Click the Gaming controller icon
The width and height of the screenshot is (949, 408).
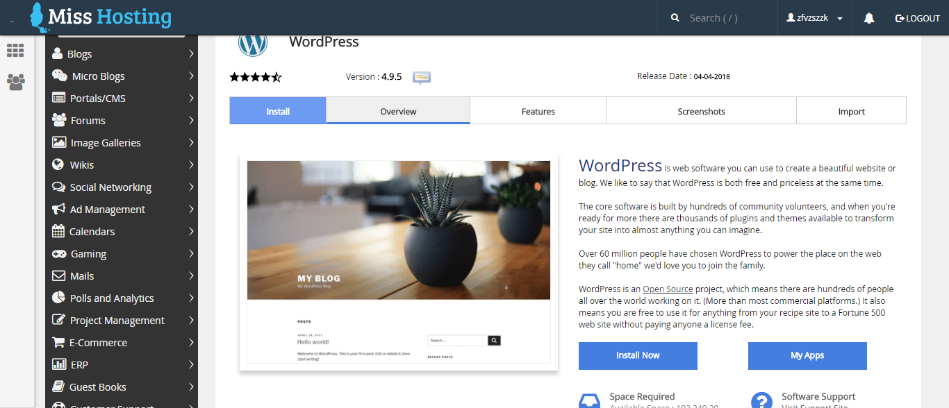pyautogui.click(x=59, y=253)
